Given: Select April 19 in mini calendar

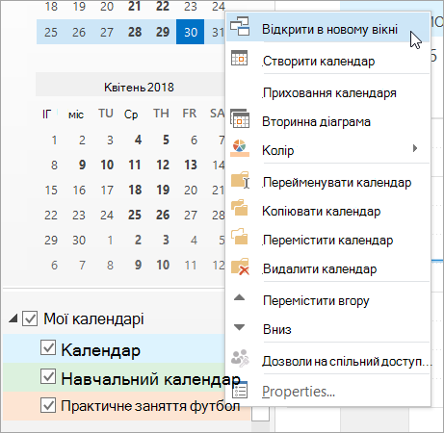Looking at the screenshot, I should point(163,190).
